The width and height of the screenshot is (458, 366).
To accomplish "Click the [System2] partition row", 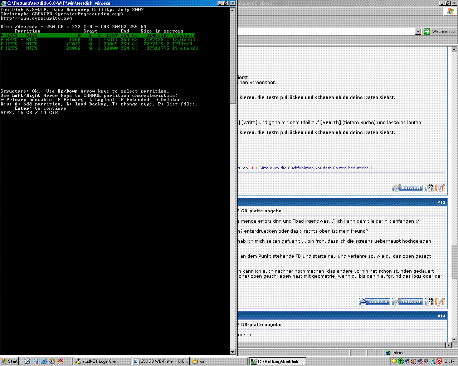I will [99, 48].
